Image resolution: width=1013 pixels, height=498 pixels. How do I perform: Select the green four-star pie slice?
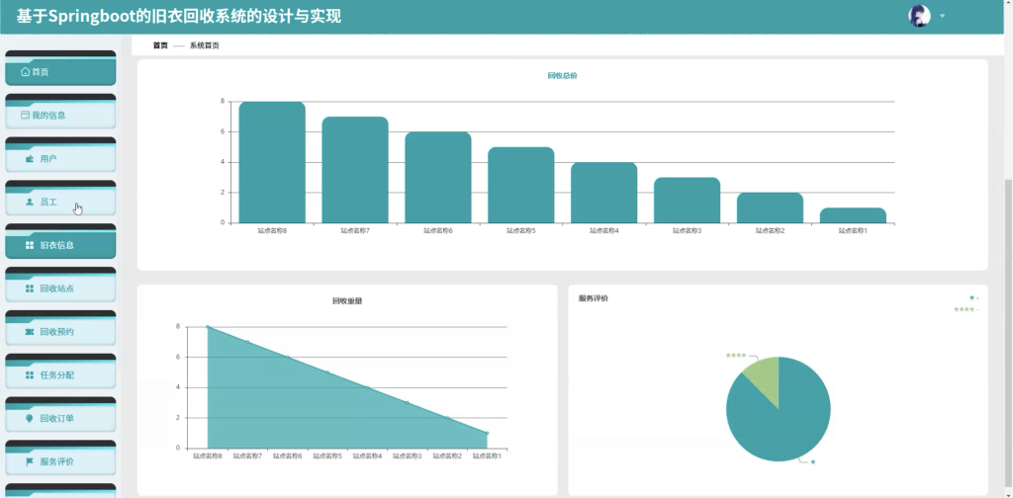764,378
